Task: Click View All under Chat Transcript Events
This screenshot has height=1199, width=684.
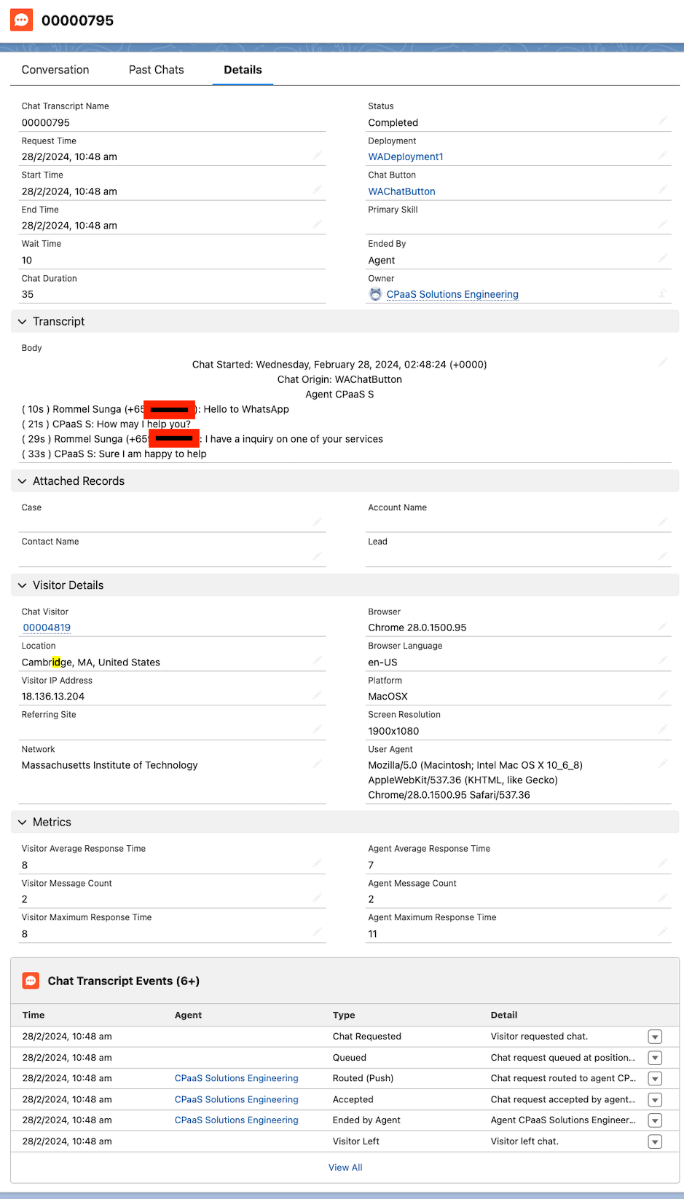Action: (x=345, y=1168)
